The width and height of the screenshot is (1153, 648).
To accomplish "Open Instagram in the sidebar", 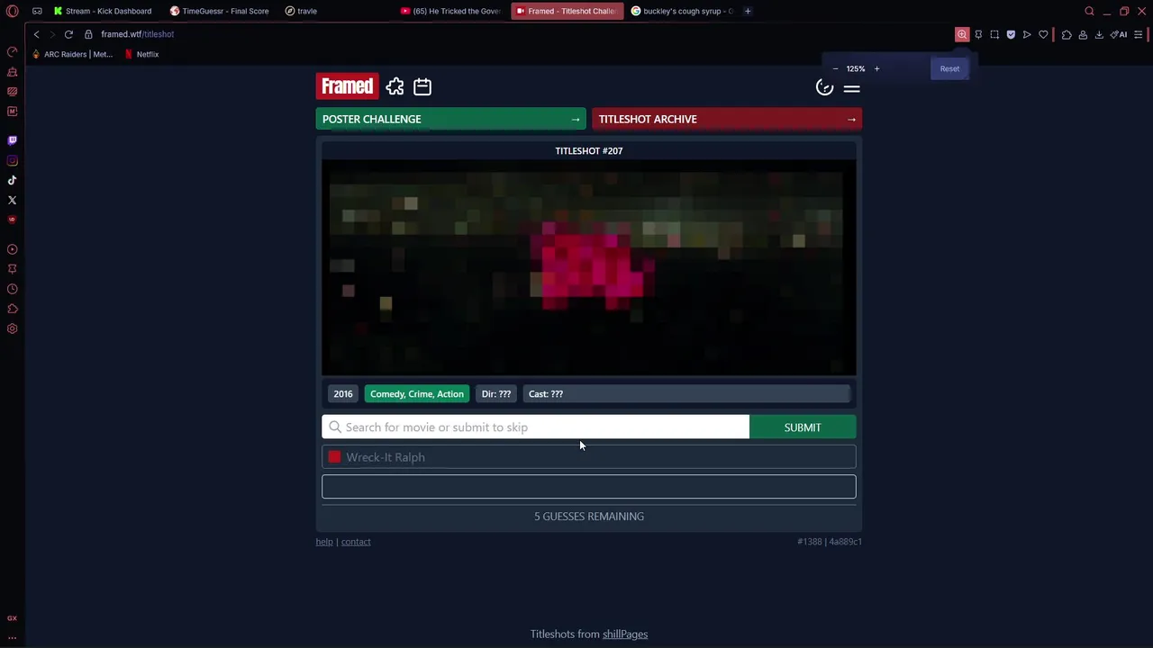I will coord(12,160).
